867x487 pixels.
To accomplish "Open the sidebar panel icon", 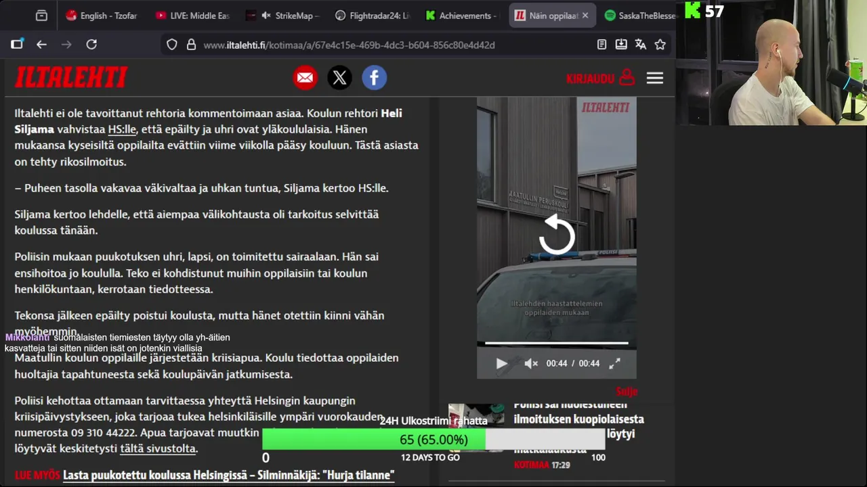I will pyautogui.click(x=17, y=45).
